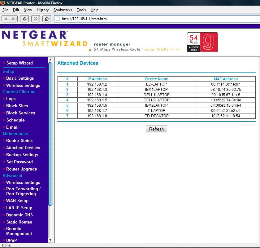Click the IP Address column header
The image size is (260, 248).
point(97,79)
